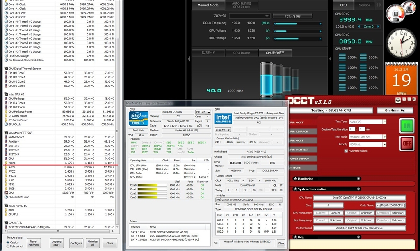The width and height of the screenshot is (420, 251).
Task: Click the Reset Min/Max button
Action: (x=34, y=243)
